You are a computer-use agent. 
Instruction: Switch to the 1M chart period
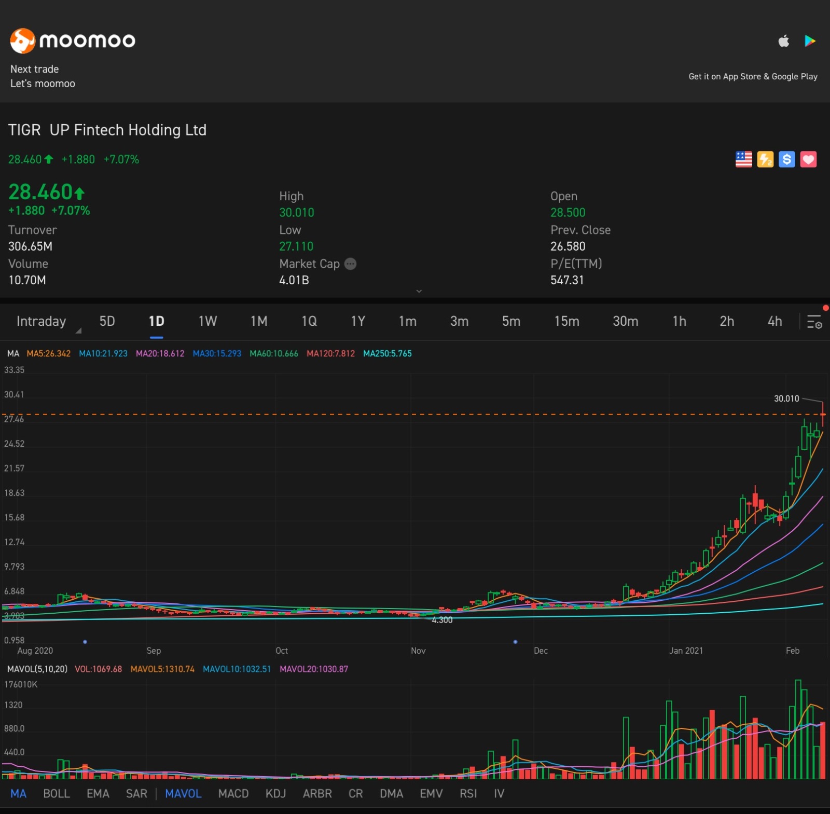[259, 321]
